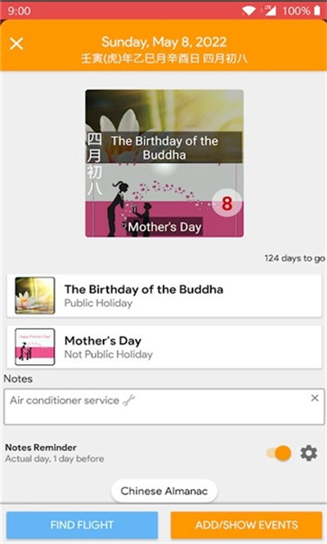
Task: Tap the Buddha lotus thumbnail
Action: click(x=34, y=295)
